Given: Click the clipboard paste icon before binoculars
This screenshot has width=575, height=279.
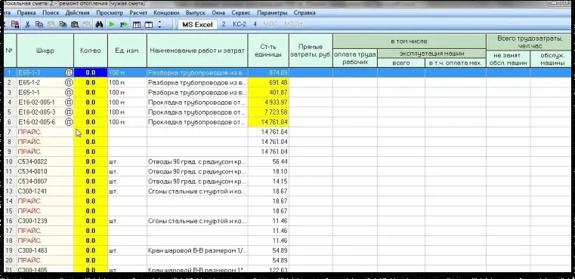Looking at the screenshot, I should point(75,25).
